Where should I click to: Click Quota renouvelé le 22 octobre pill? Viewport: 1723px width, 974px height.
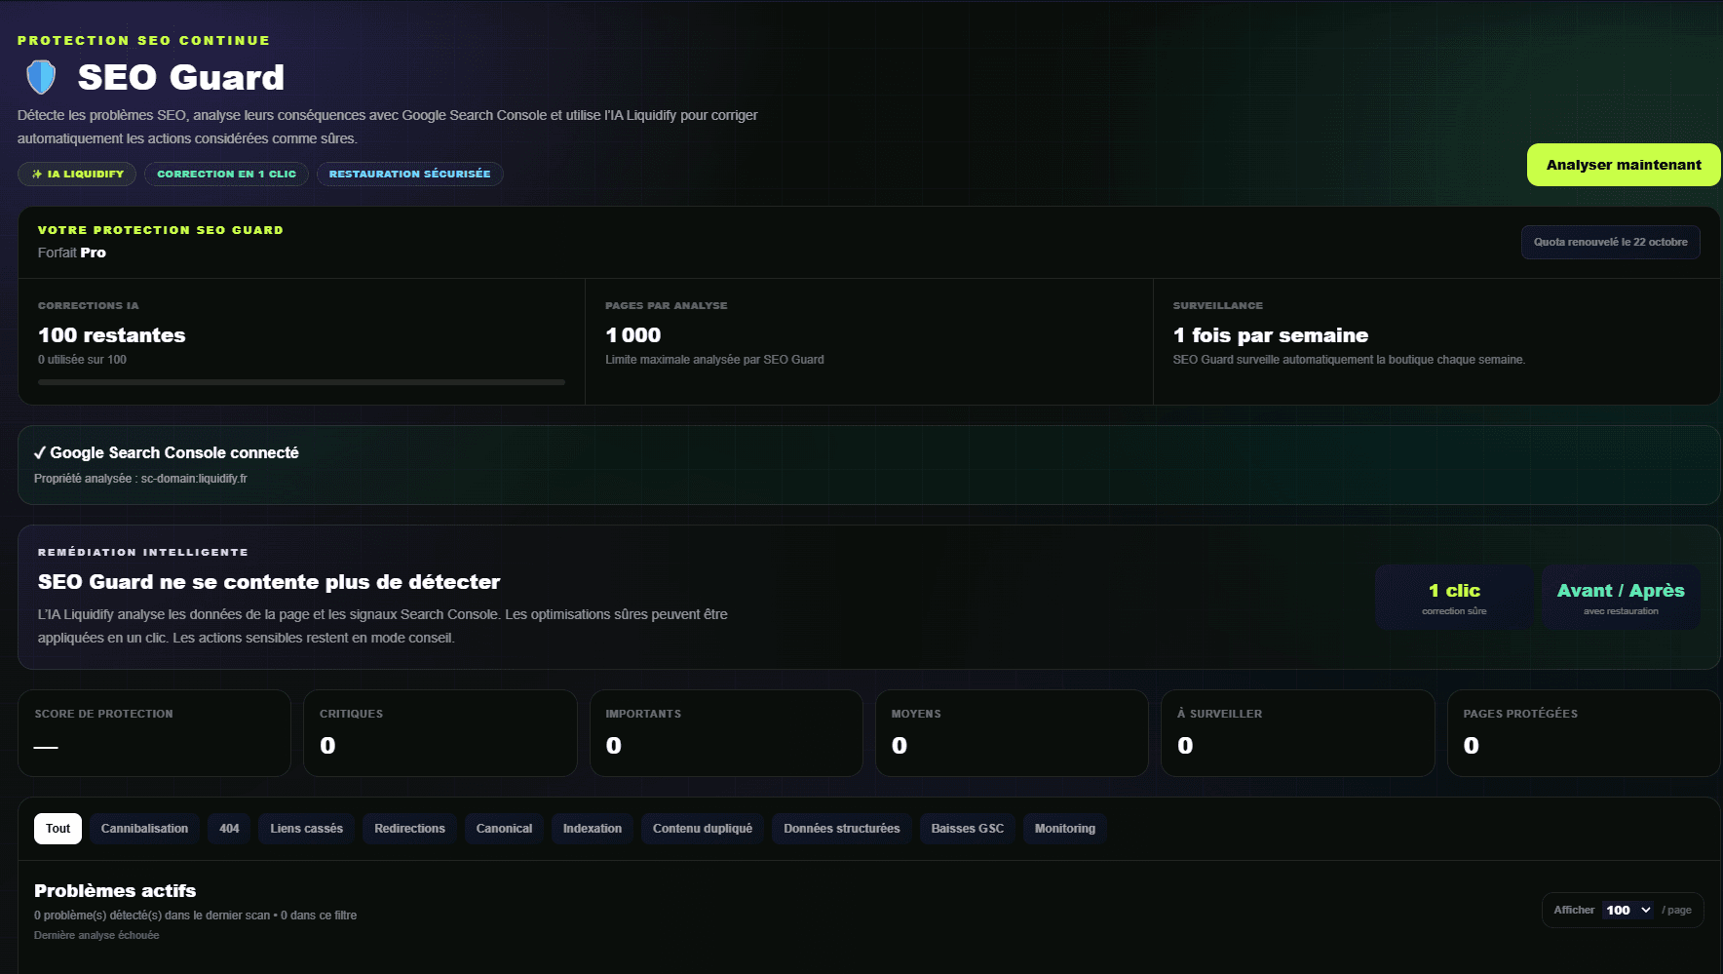tap(1610, 242)
